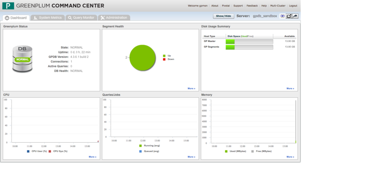Click the blue link icon next to gpdb_sandbox
The height and width of the screenshot is (192, 366).
[x=283, y=16]
